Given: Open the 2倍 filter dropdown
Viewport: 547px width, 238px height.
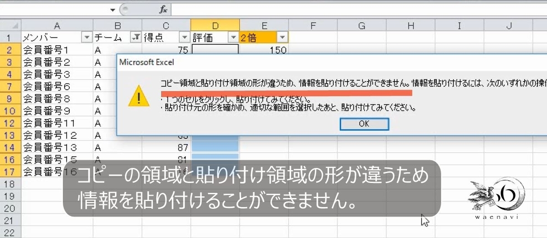Looking at the screenshot, I should point(283,38).
